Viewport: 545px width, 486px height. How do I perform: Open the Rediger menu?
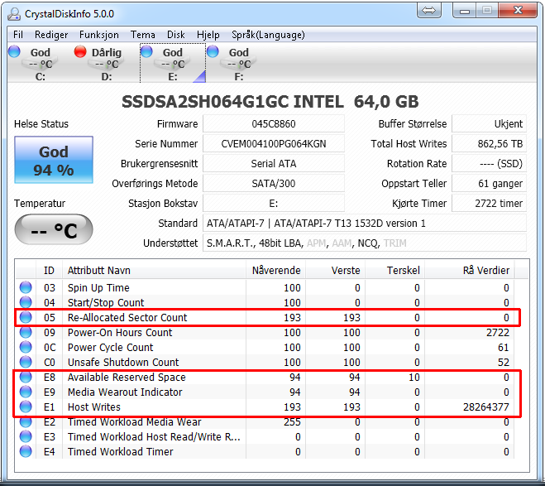[x=51, y=35]
